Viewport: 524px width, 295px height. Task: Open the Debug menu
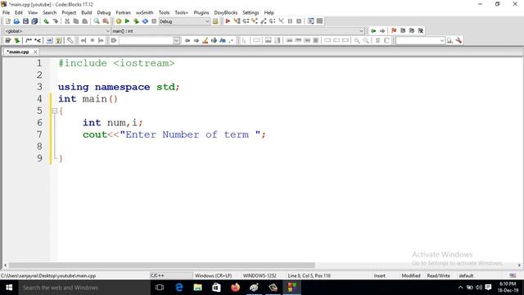(104, 12)
